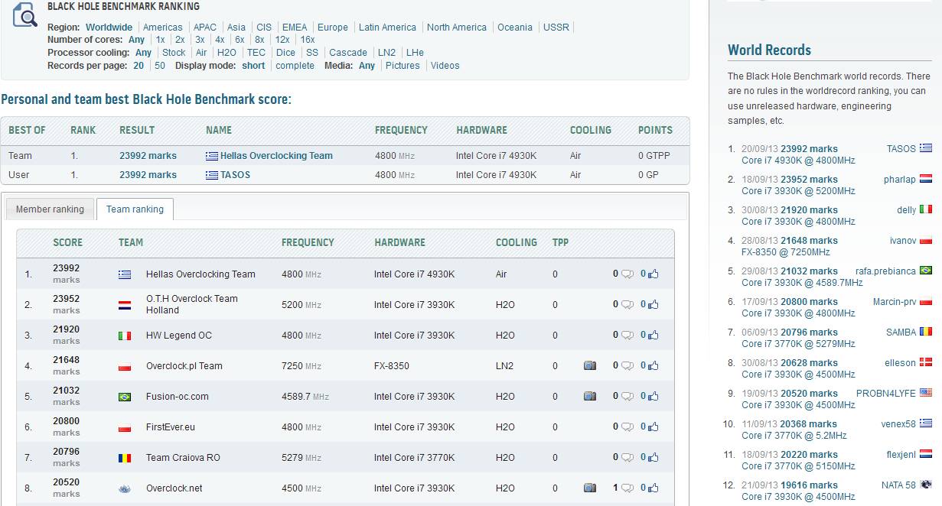
Task: Open rafa.prebianca profile in World Records
Action: [885, 271]
